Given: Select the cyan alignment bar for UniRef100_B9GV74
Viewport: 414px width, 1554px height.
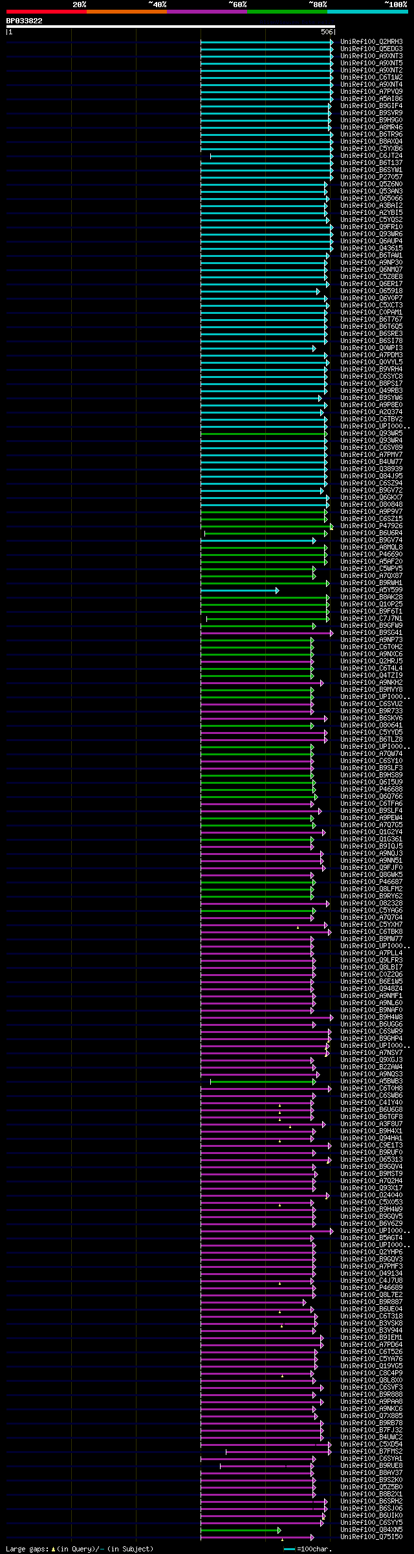Looking at the screenshot, I should pyautogui.click(x=258, y=540).
